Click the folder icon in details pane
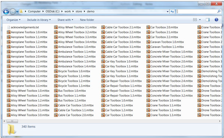Viewport: 224px width, 138px height. pos(12,129)
